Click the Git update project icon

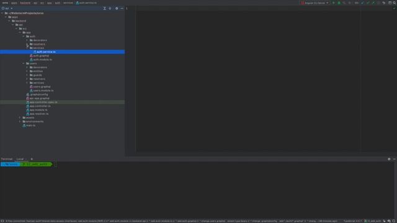362,2
